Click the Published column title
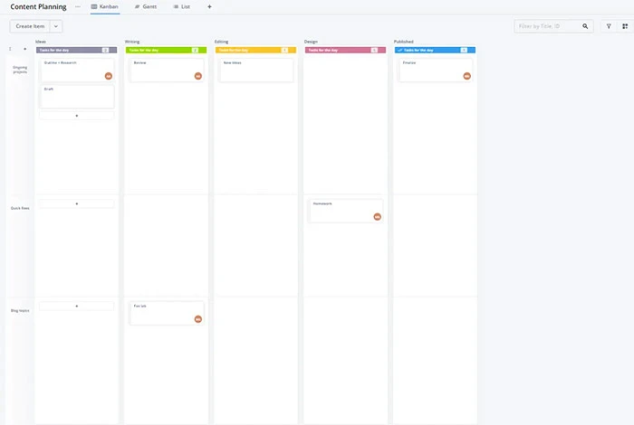The height and width of the screenshot is (425, 634). 404,42
